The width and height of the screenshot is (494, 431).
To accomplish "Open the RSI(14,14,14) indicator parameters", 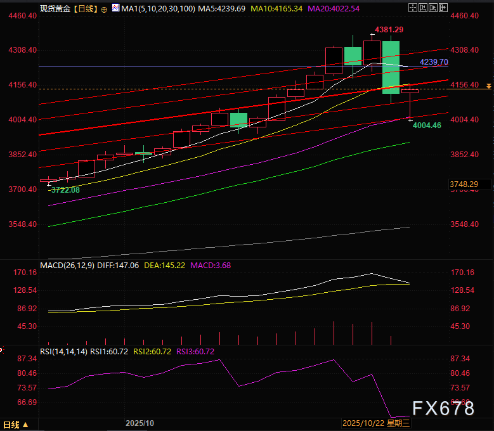I will [63, 351].
